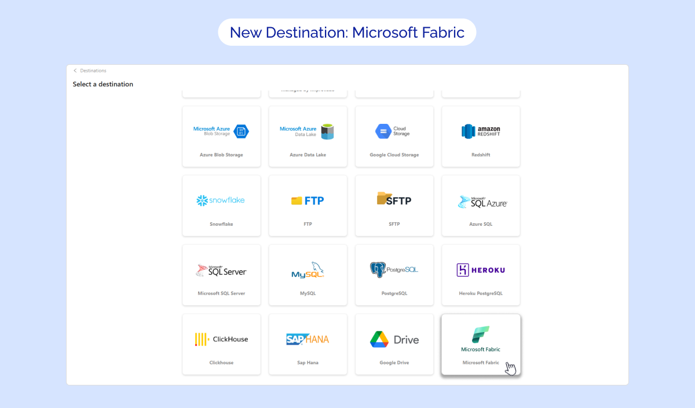The width and height of the screenshot is (695, 408).
Task: Click the SAP HANA logo
Action: pyautogui.click(x=308, y=340)
